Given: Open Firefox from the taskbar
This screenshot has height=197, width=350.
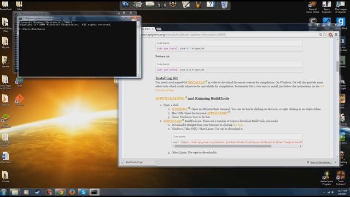Looking at the screenshot, I should (72, 192).
